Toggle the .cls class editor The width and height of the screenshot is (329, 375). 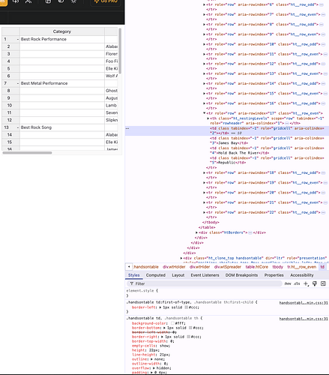pyautogui.click(x=297, y=283)
